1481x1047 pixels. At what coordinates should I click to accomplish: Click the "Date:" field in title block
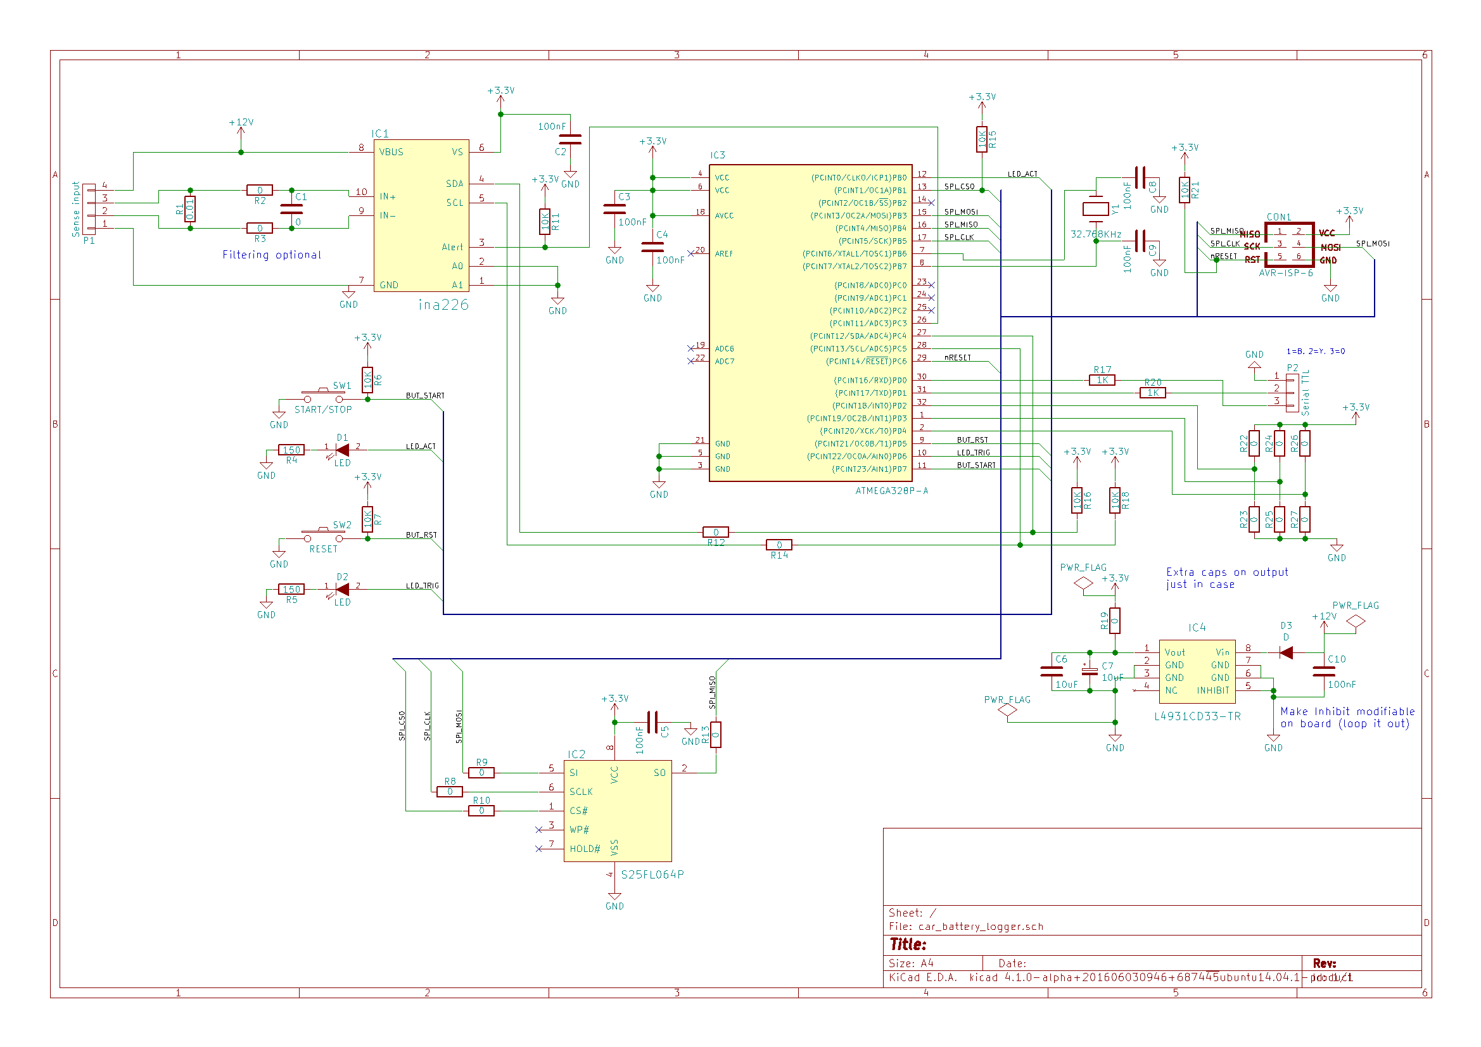point(1012,963)
